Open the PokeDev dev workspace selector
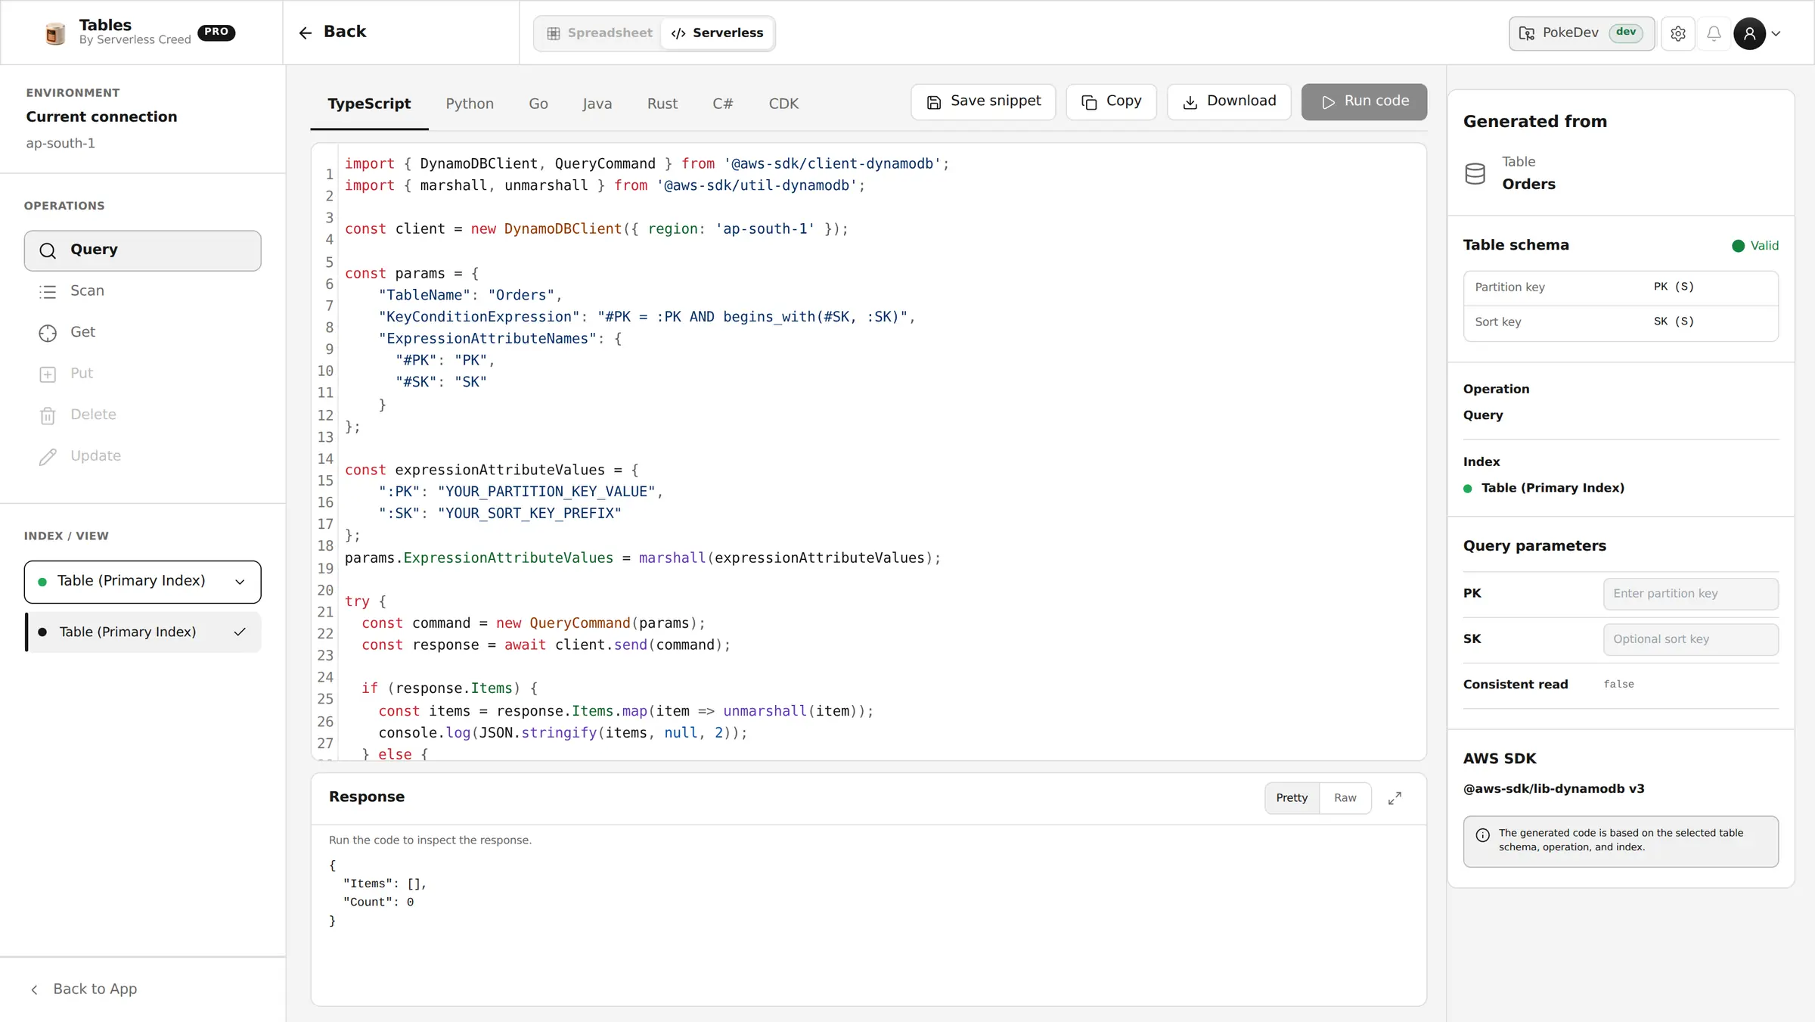Screen dimensions: 1815x1022 (1581, 33)
